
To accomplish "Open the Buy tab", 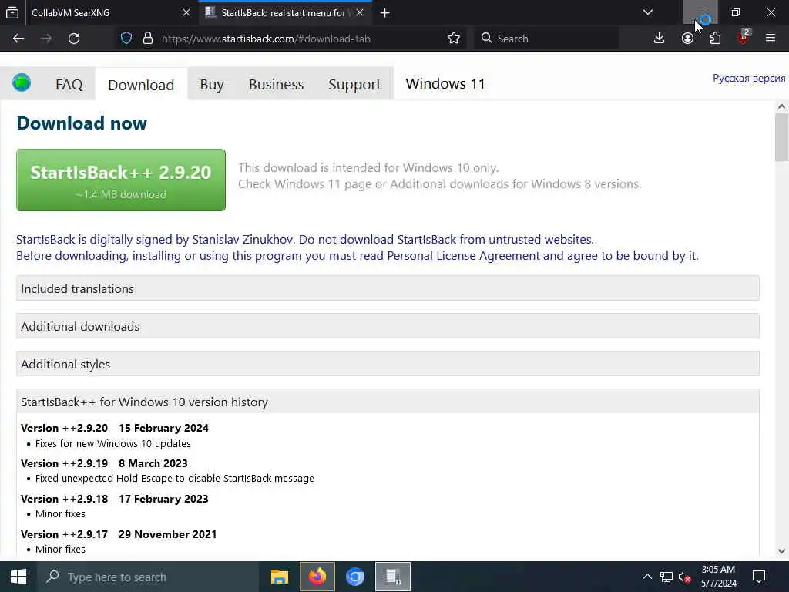I will pyautogui.click(x=212, y=84).
